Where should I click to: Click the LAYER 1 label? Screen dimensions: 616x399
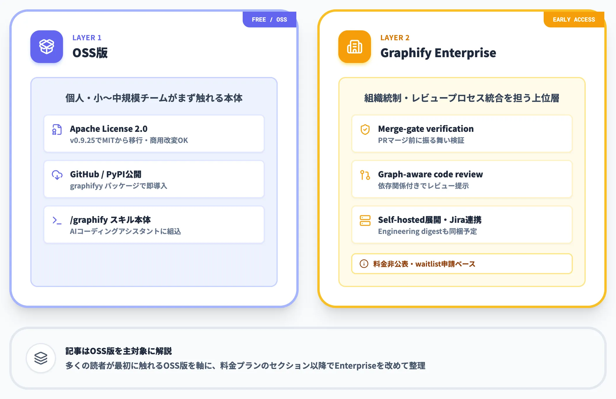point(87,38)
